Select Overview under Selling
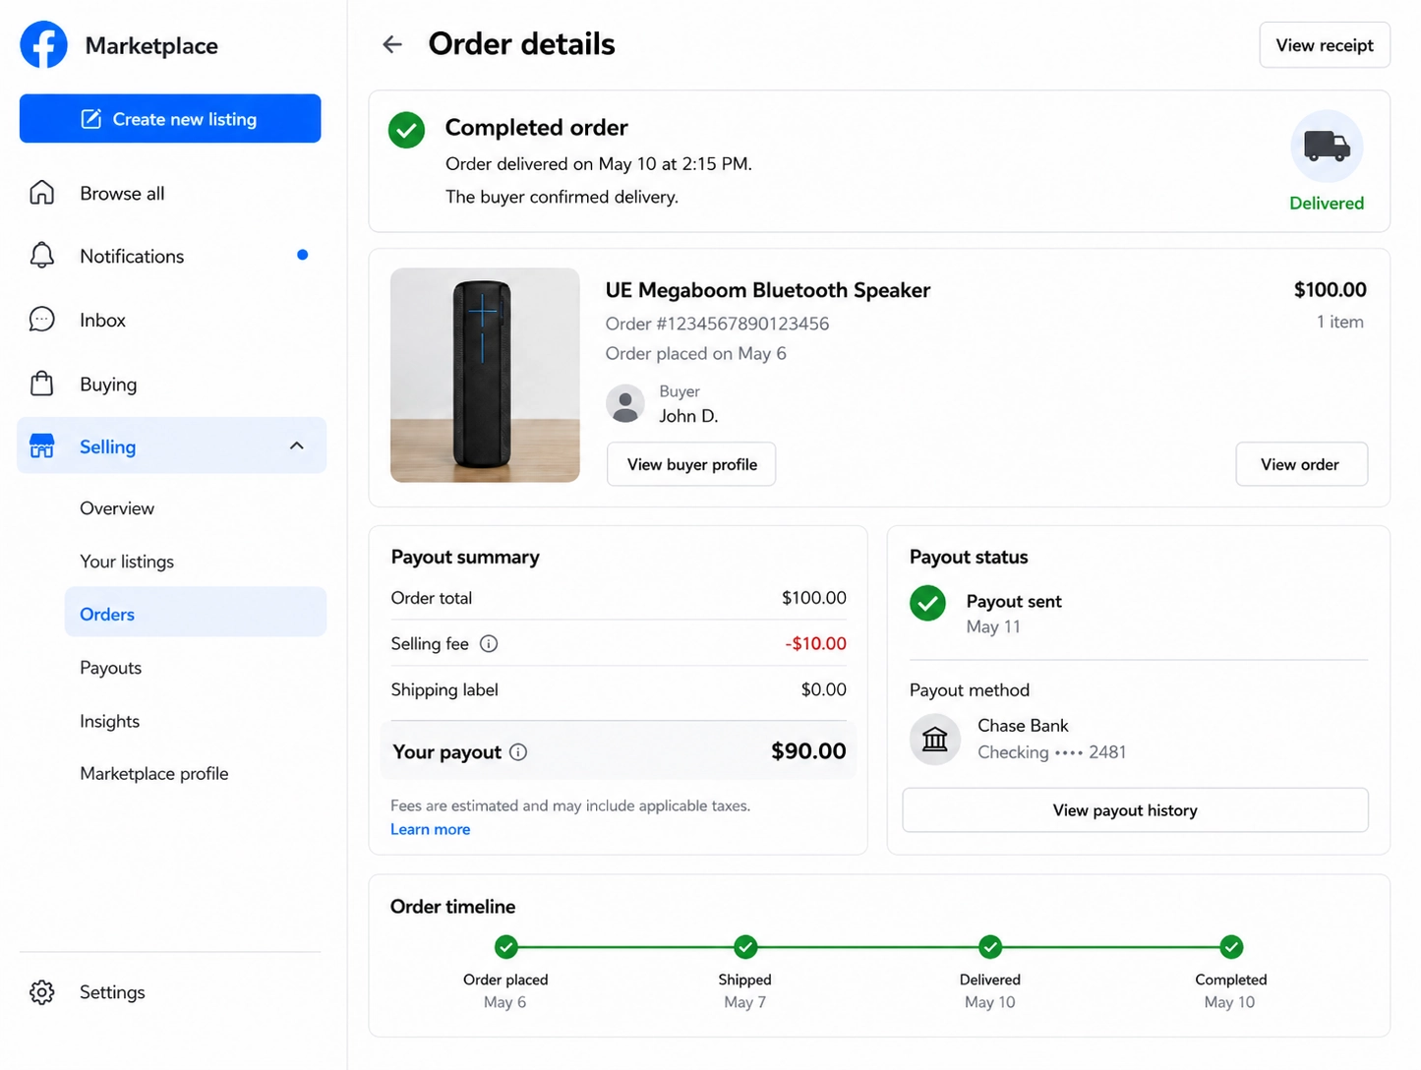The width and height of the screenshot is (1421, 1070). [x=117, y=508]
